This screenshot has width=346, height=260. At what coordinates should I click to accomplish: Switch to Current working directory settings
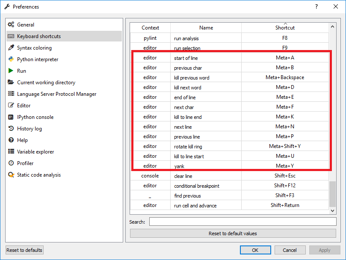click(x=64, y=83)
